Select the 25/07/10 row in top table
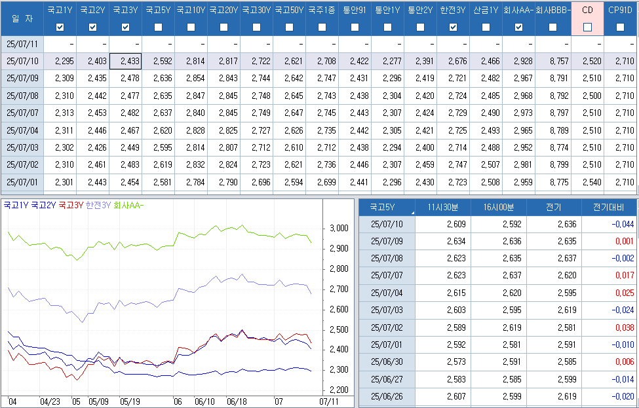639x408 pixels. point(22,61)
